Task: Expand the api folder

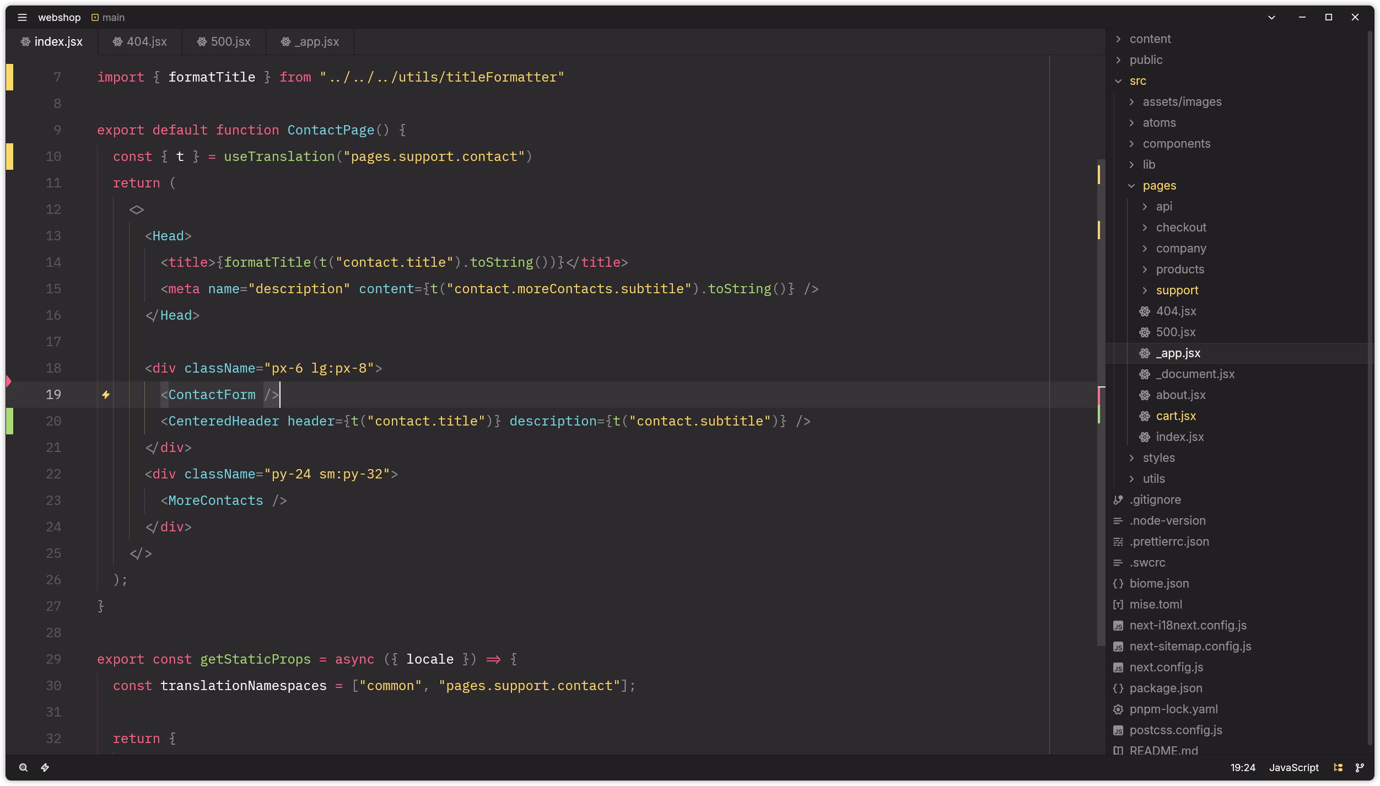Action: (1145, 207)
